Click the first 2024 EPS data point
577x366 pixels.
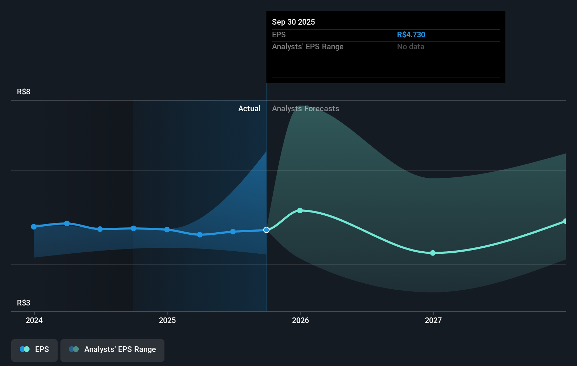click(33, 227)
